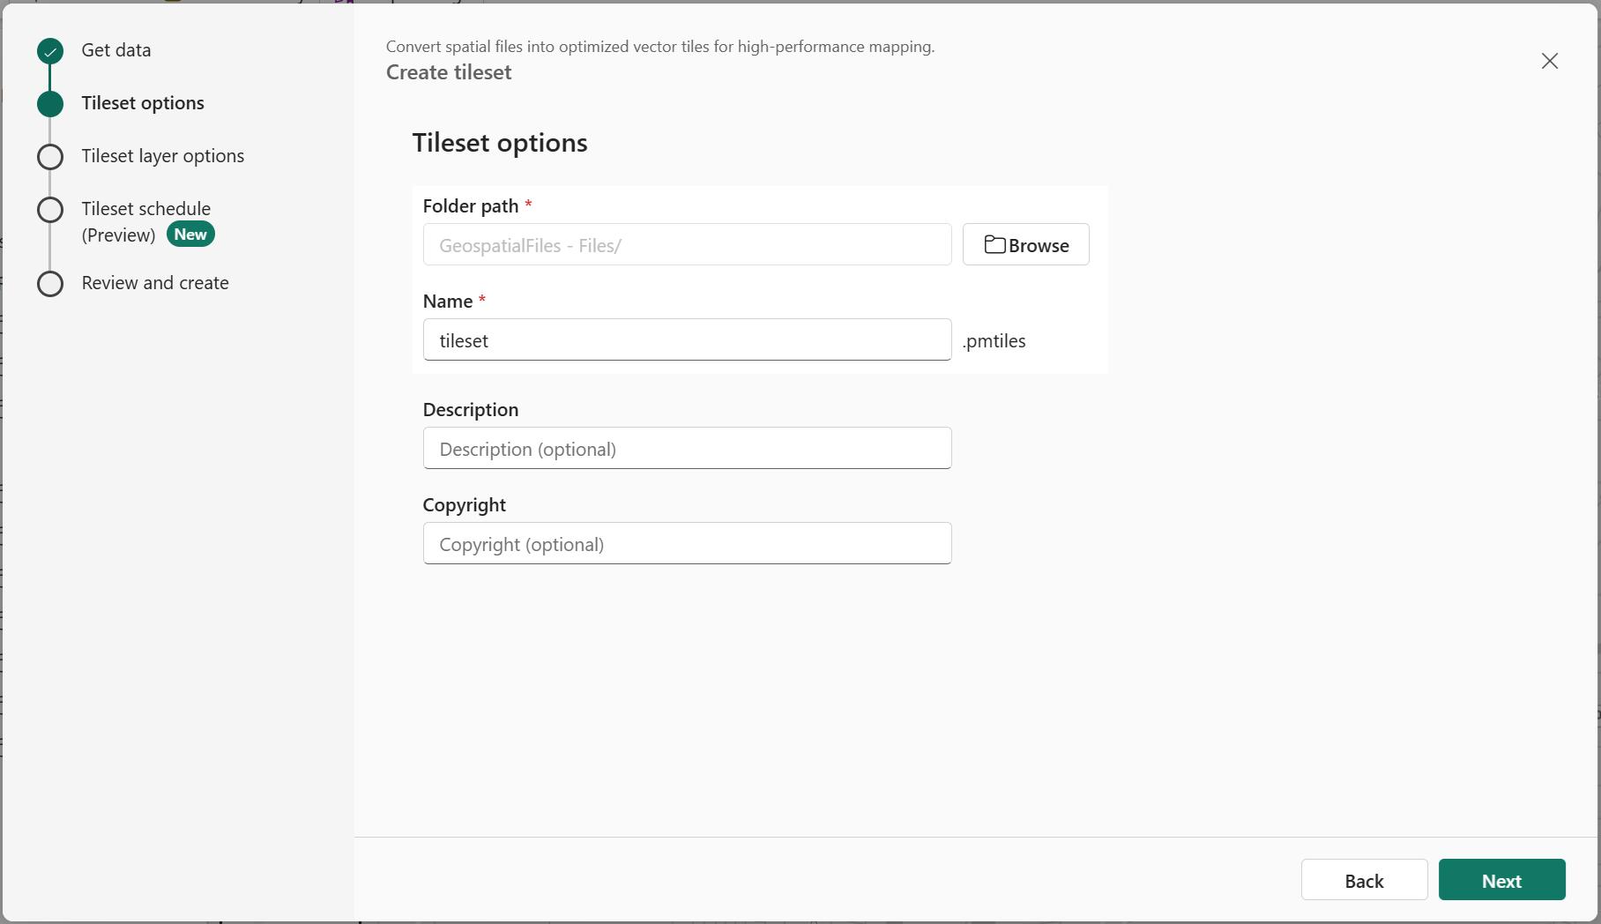Open the Tileset schedule (Preview) step label

tap(146, 221)
